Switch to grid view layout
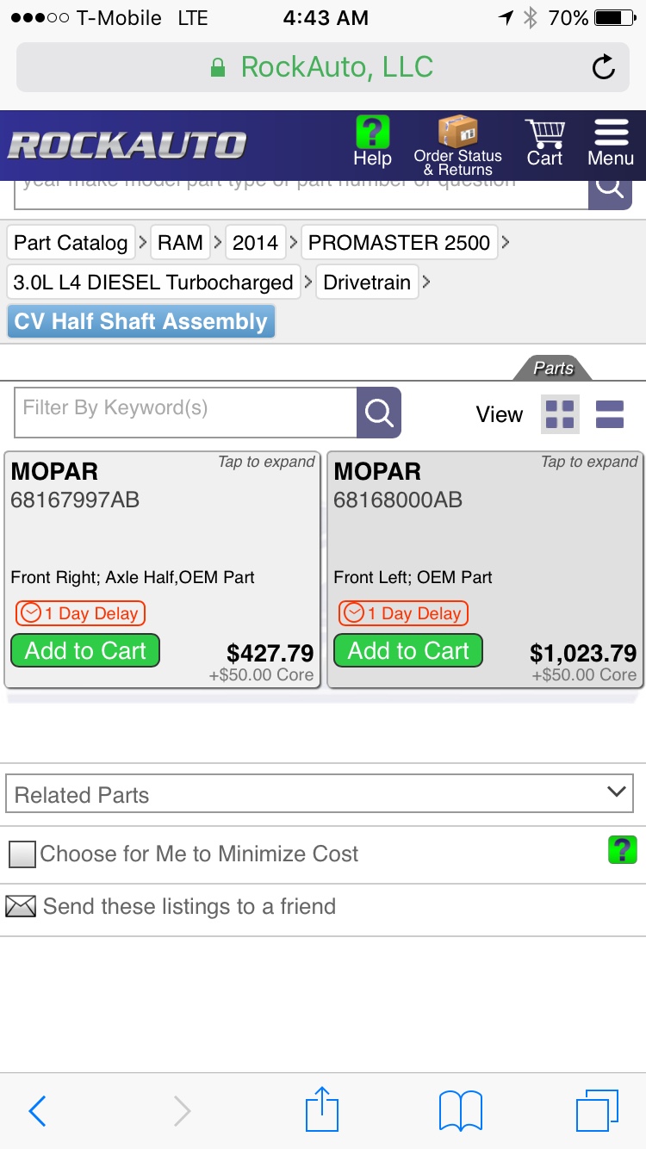The image size is (646, 1149). point(560,414)
